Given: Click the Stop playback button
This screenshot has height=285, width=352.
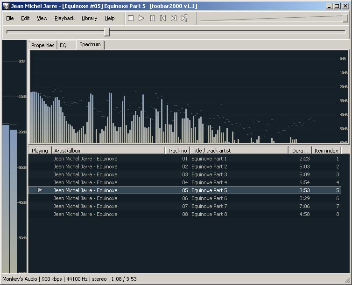Looking at the screenshot, I should (131, 18).
